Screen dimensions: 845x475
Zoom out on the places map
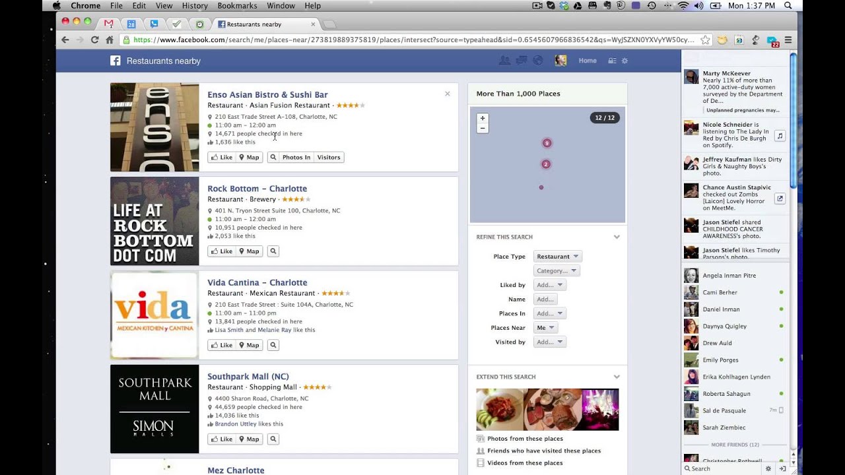[x=483, y=128]
